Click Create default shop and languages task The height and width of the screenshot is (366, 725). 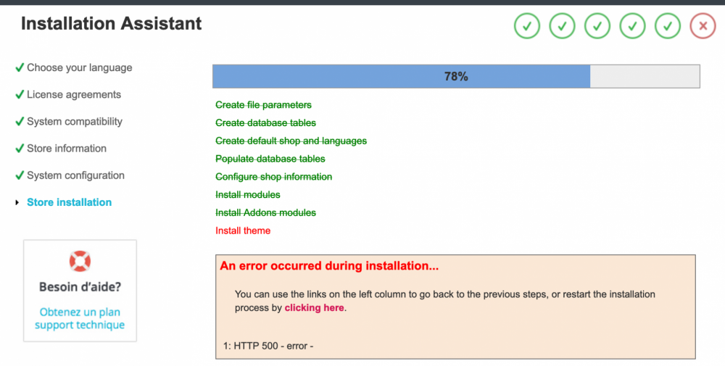tap(291, 141)
